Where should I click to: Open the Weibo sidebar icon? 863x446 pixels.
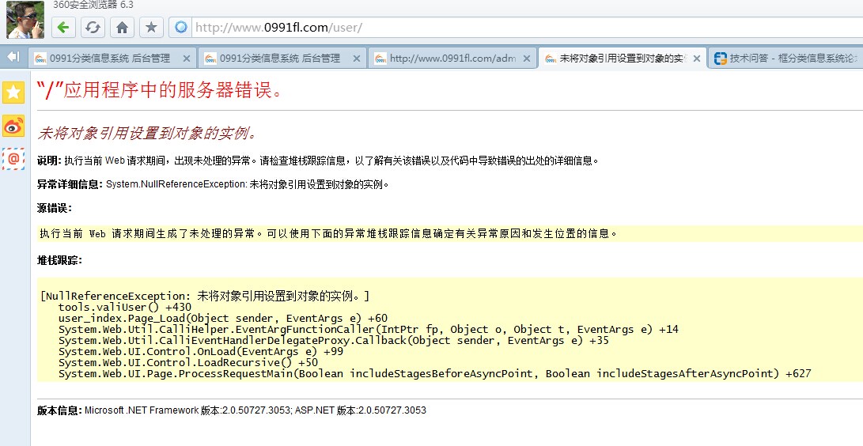click(13, 125)
